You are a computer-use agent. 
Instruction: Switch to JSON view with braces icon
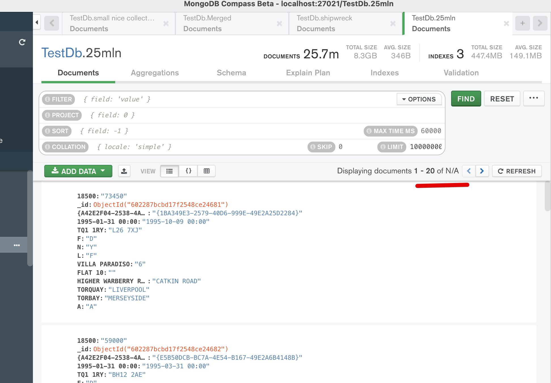[x=188, y=171]
